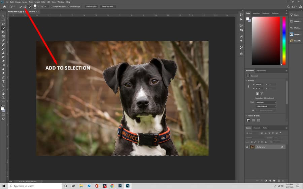The image size is (303, 189).
Task: Toggle guides display in Rulers & Grids
Action: [259, 121]
